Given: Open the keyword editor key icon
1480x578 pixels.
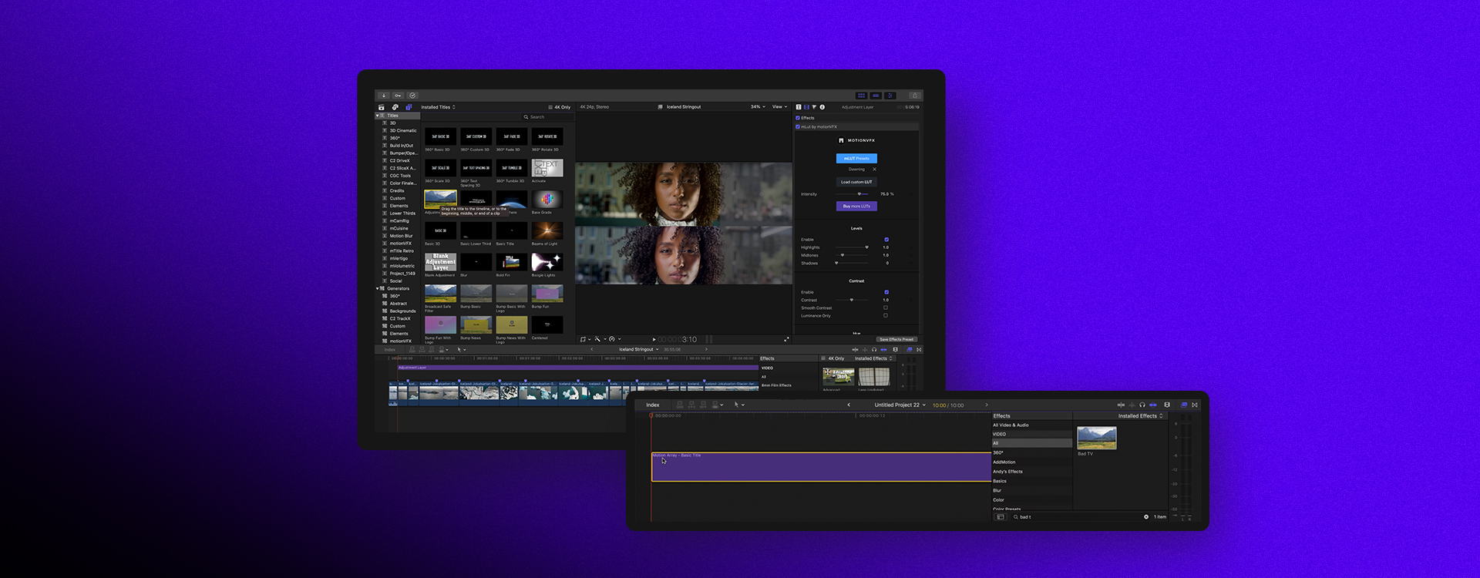Looking at the screenshot, I should coord(398,96).
